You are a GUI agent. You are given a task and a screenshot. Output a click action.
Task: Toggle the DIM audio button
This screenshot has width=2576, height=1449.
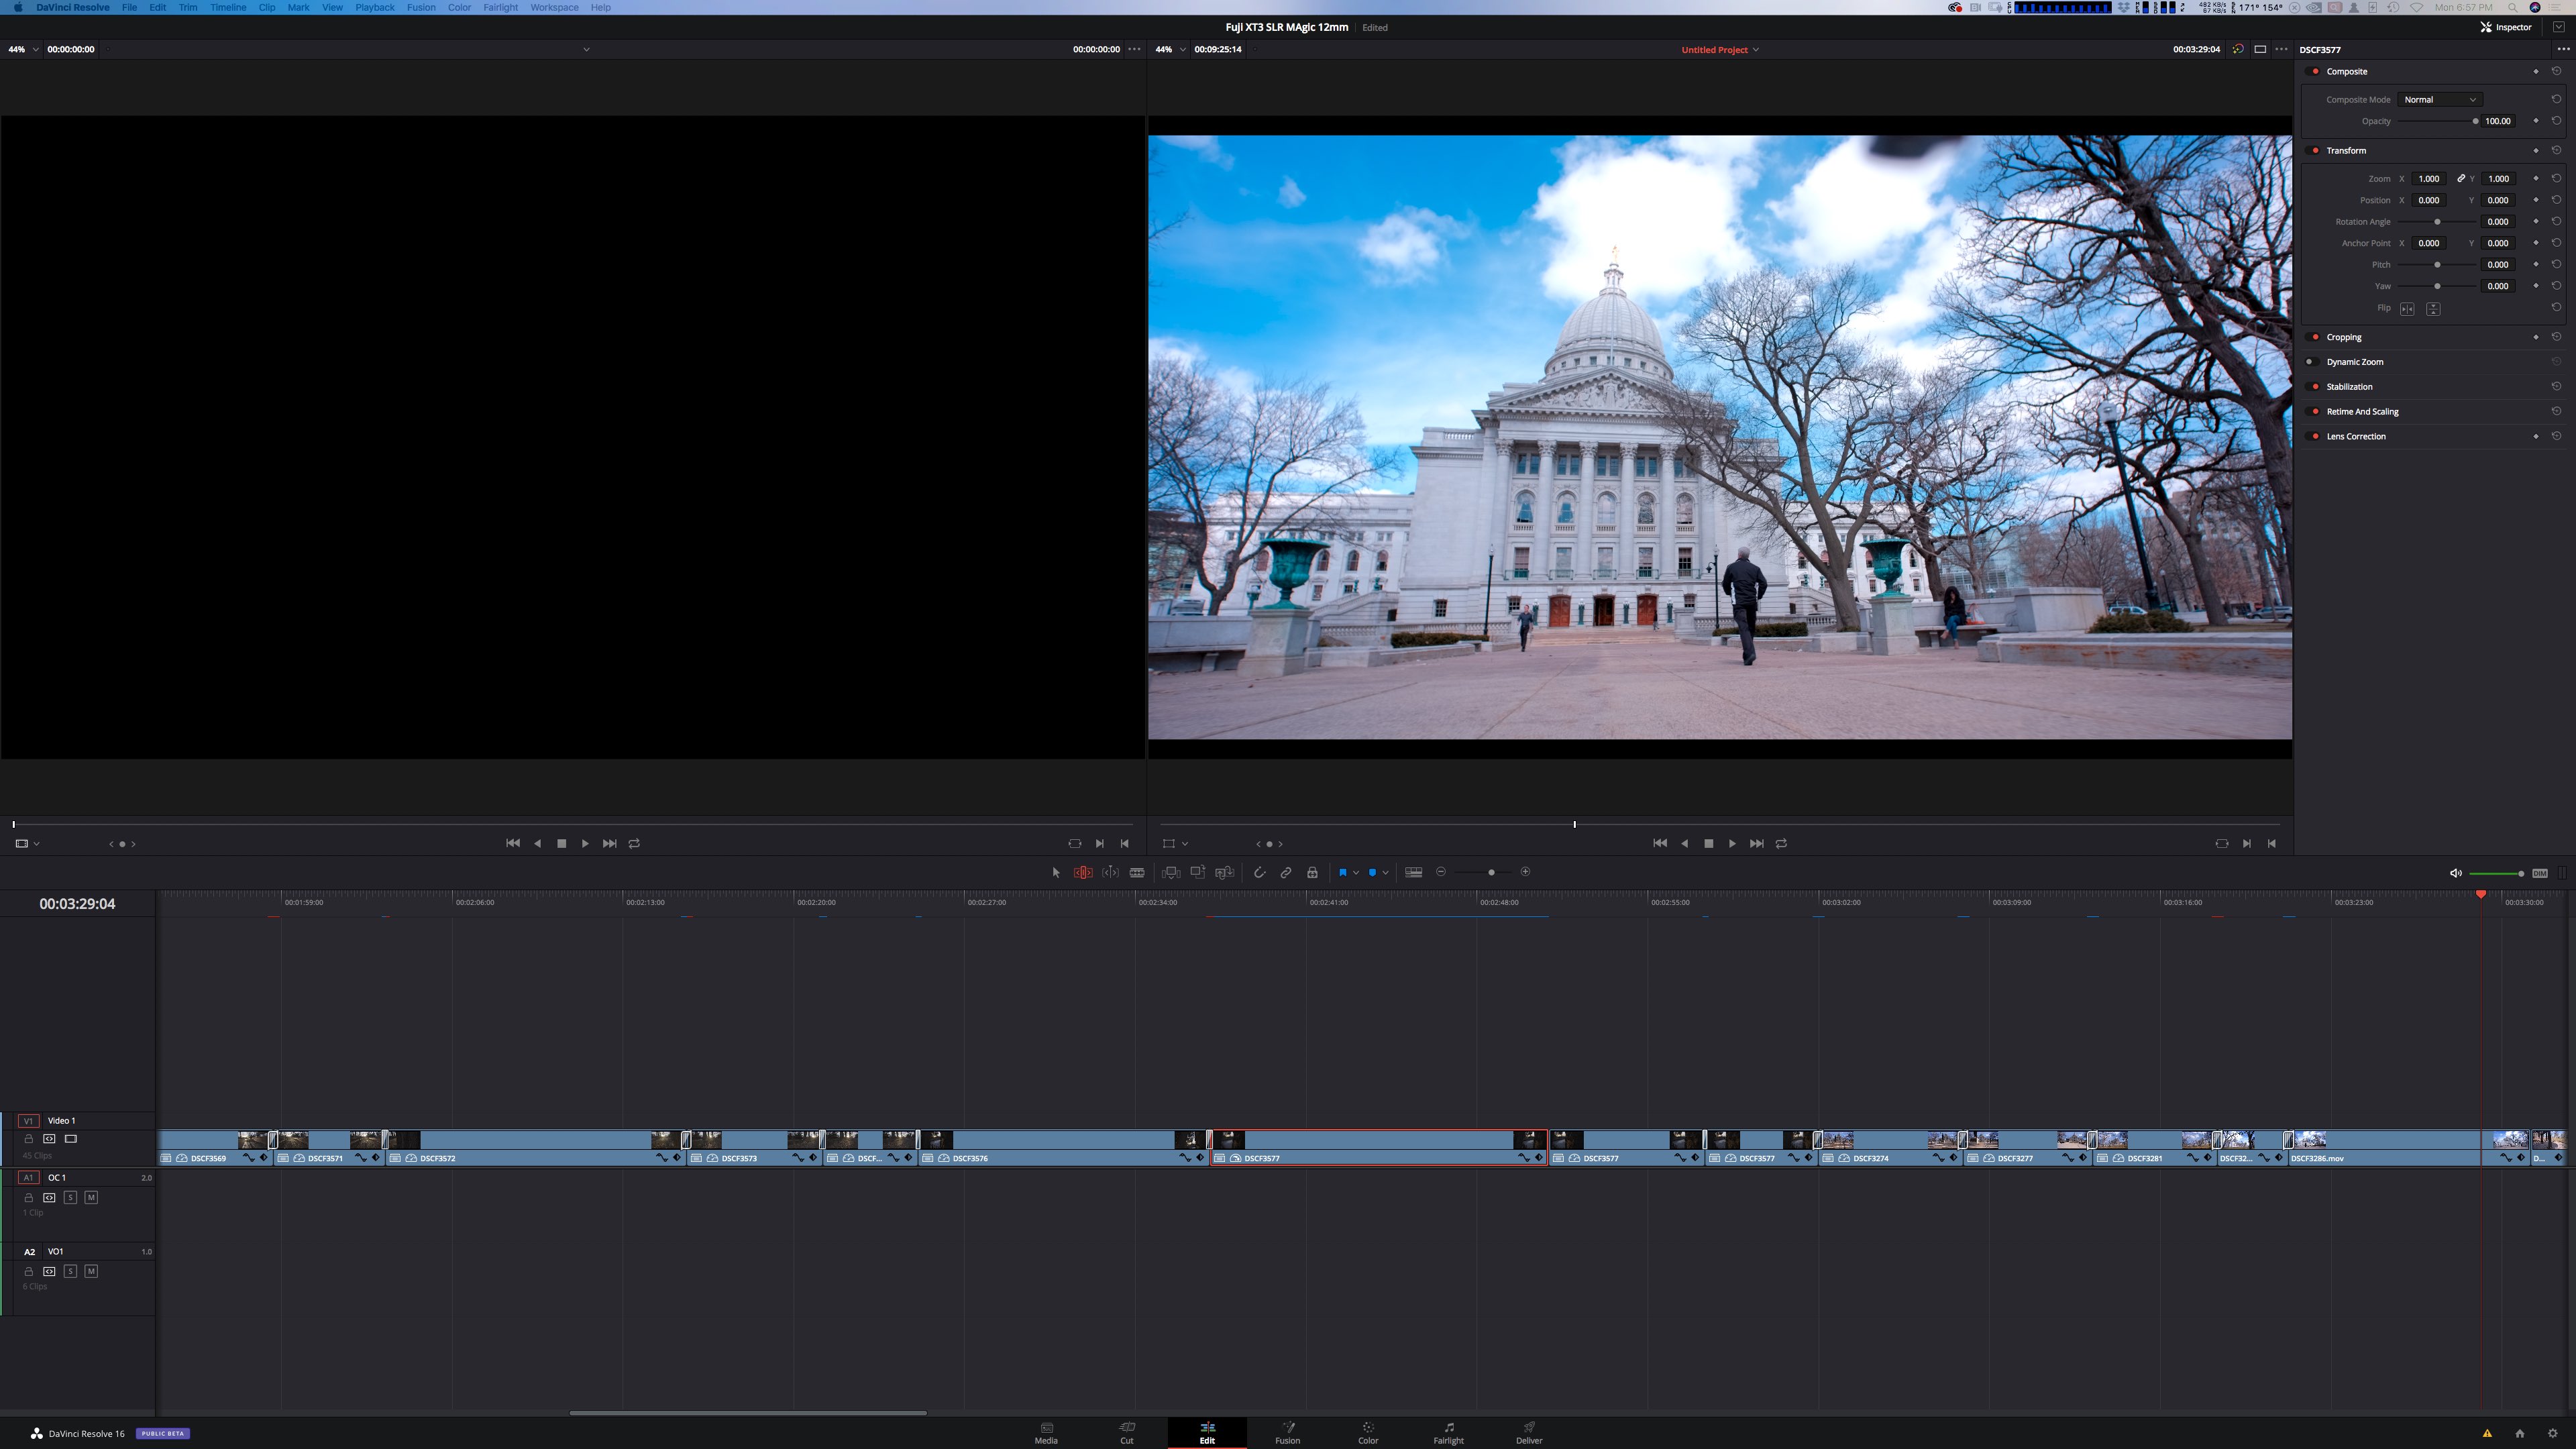coord(2540,873)
